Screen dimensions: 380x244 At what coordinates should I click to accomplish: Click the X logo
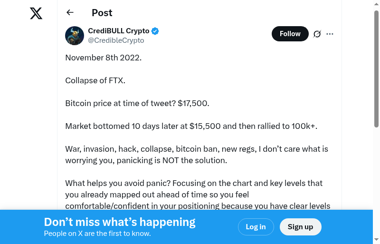click(x=36, y=13)
